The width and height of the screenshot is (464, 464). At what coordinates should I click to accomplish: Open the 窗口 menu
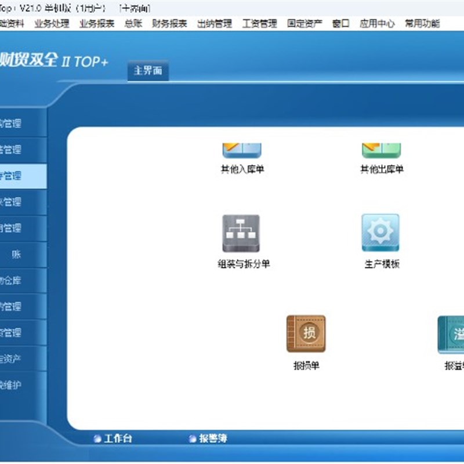tap(340, 23)
